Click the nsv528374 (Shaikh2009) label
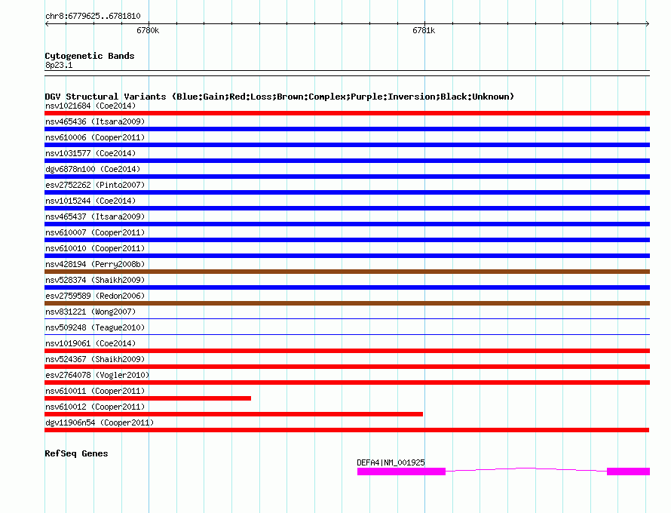Screen dimensions: 671x513 click(95, 280)
